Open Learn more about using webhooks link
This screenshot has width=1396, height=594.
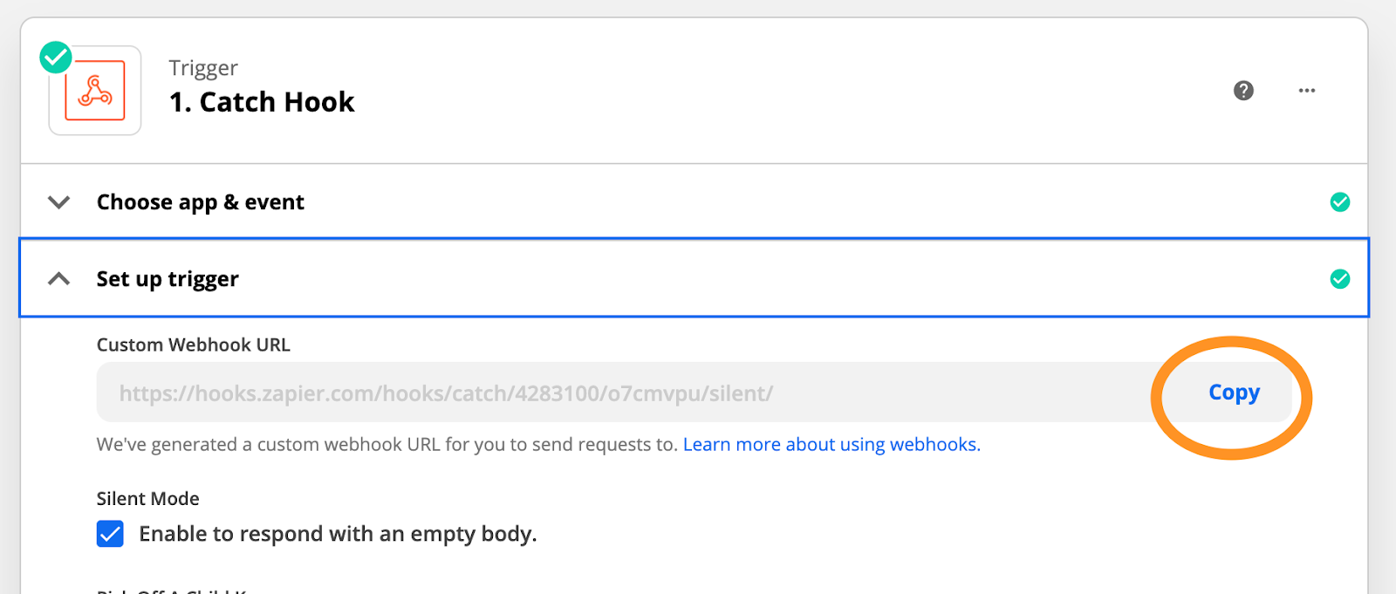[x=831, y=445]
